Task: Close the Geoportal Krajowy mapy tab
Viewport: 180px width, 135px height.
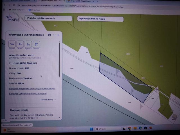Action: (64, 1)
